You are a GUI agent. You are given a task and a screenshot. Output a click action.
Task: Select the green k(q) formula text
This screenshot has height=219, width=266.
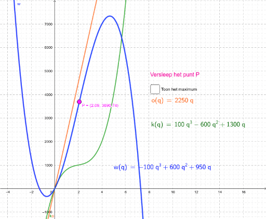198,124
